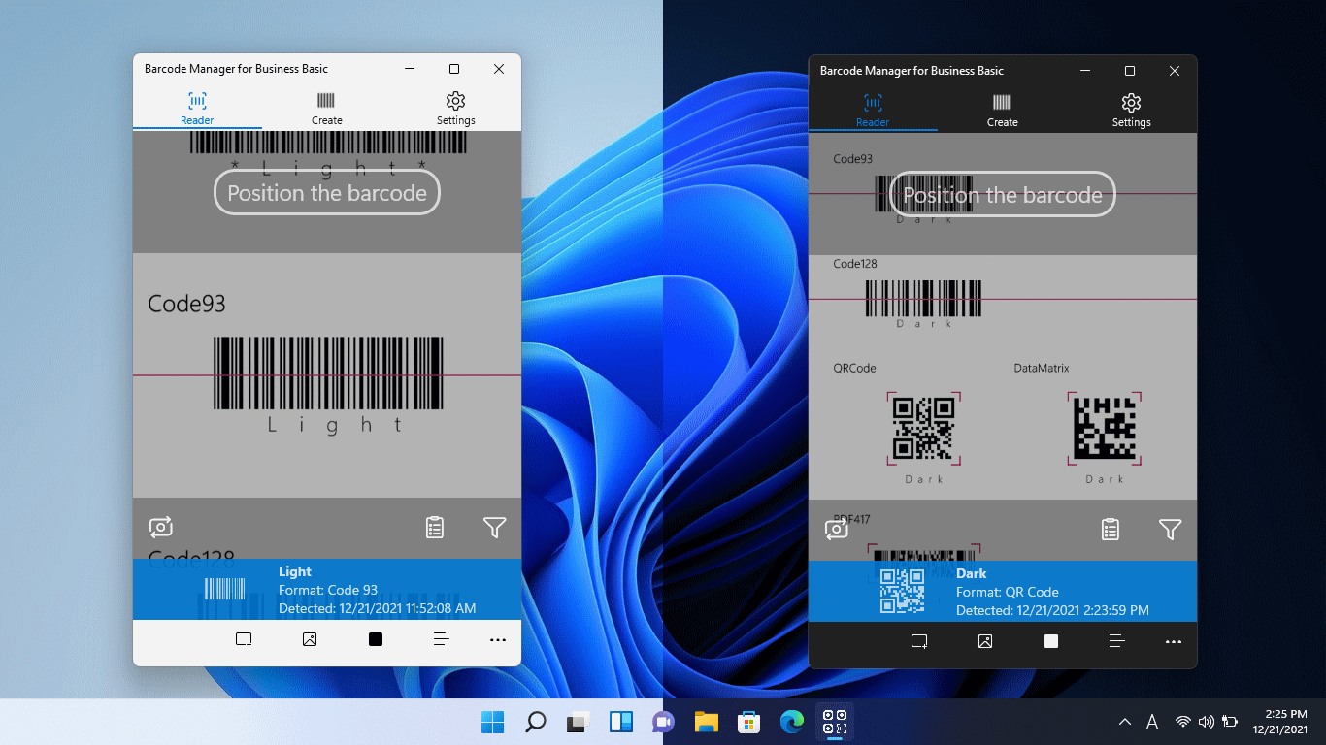1326x745 pixels.
Task: Open the Barcode Manager taskbar icon
Action: pos(834,722)
